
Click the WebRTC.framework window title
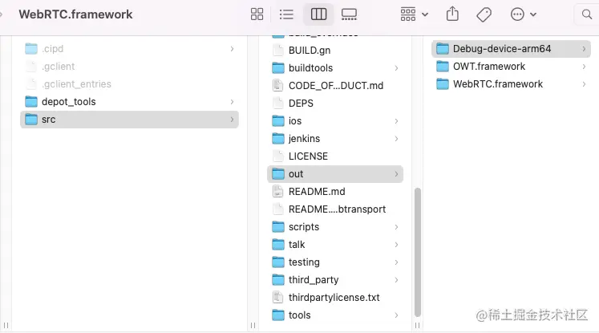pyautogui.click(x=75, y=14)
